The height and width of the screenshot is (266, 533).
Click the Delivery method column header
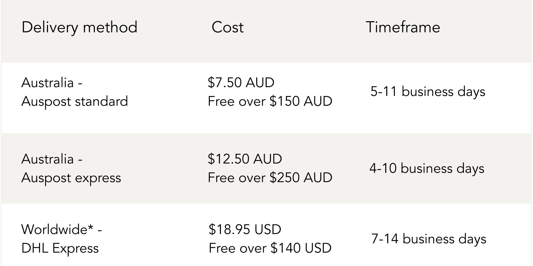79,27
